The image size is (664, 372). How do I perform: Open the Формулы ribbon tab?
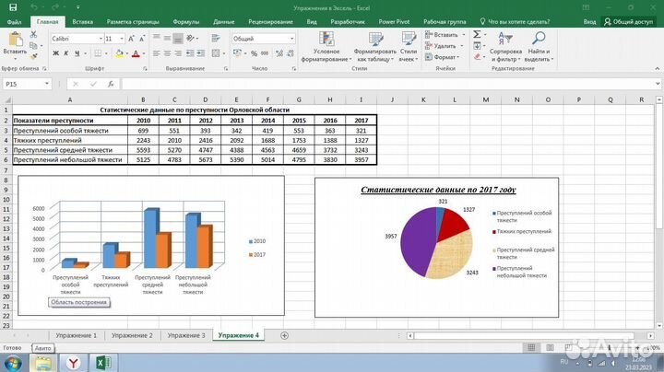click(x=185, y=20)
